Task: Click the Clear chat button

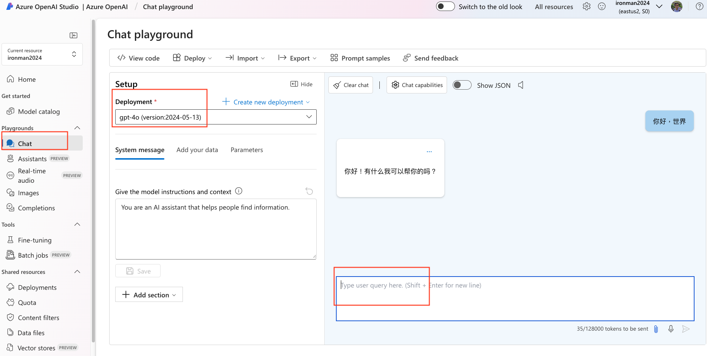Action: (351, 85)
